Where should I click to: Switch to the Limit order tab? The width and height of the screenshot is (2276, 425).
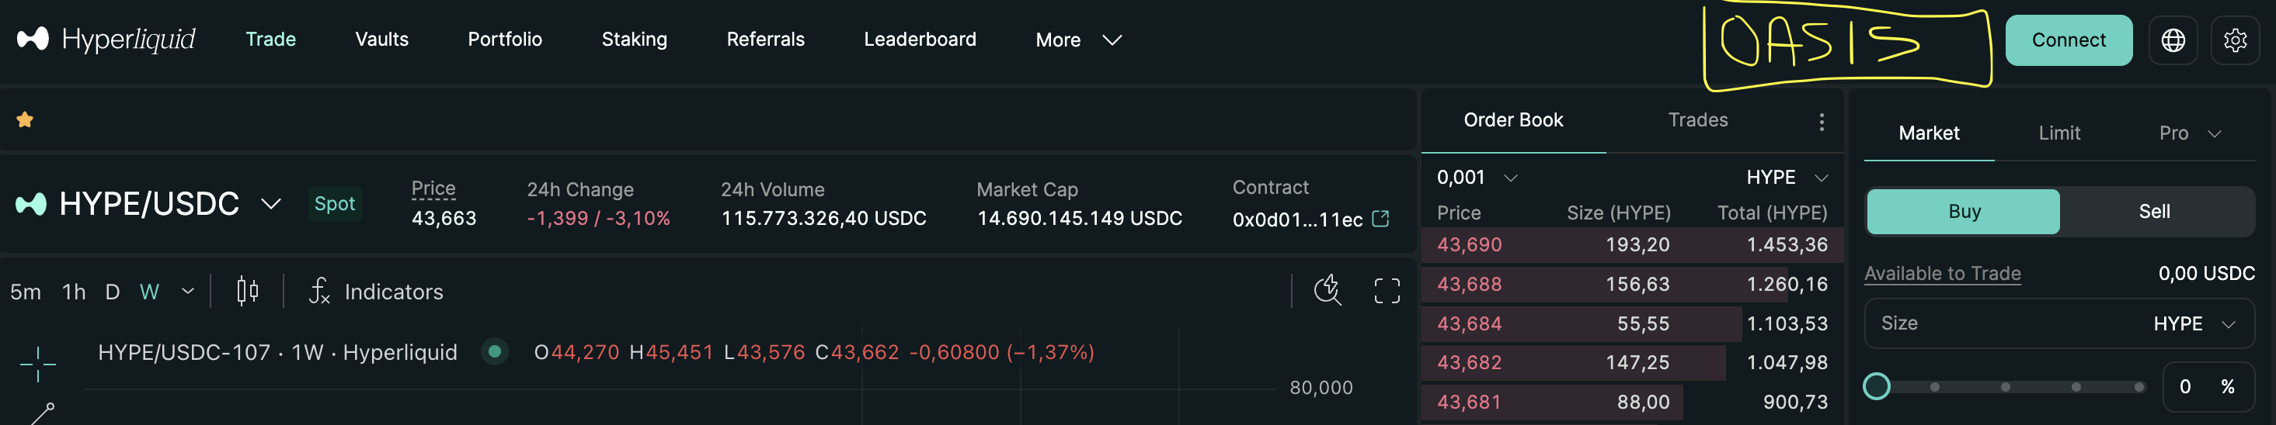(x=2058, y=133)
